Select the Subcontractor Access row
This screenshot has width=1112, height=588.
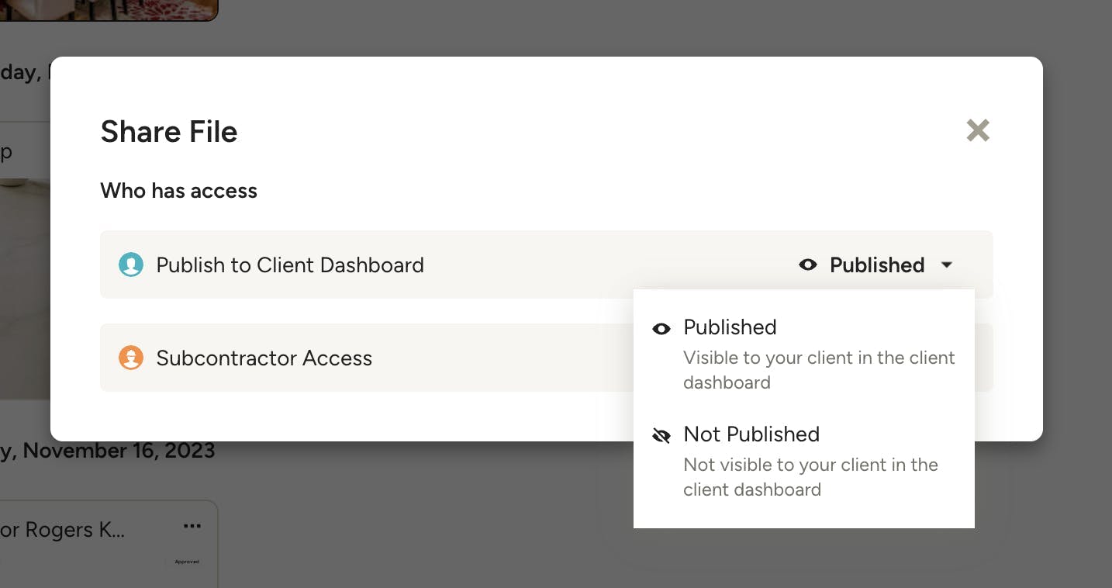point(264,358)
